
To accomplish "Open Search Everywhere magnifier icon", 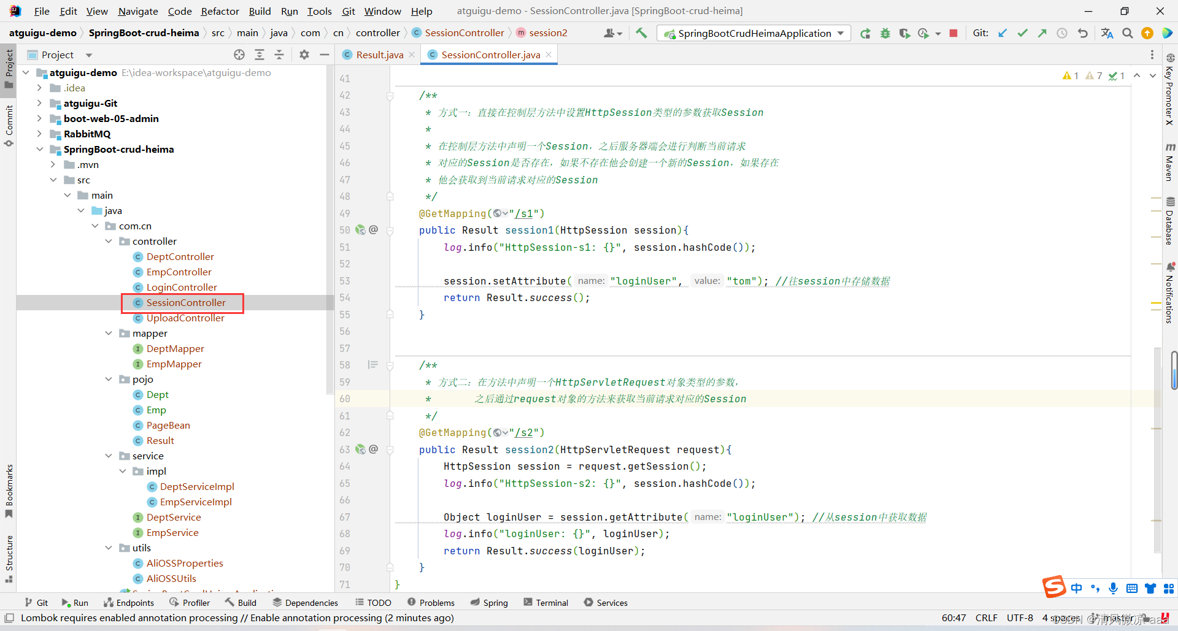I will (1128, 33).
